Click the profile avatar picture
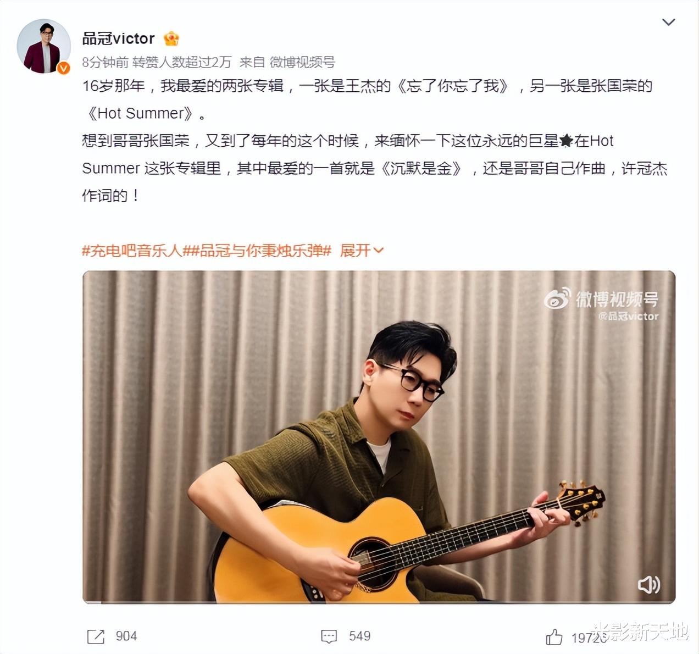The image size is (699, 654). (44, 46)
